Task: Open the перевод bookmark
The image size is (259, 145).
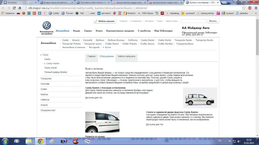Action: [172, 13]
